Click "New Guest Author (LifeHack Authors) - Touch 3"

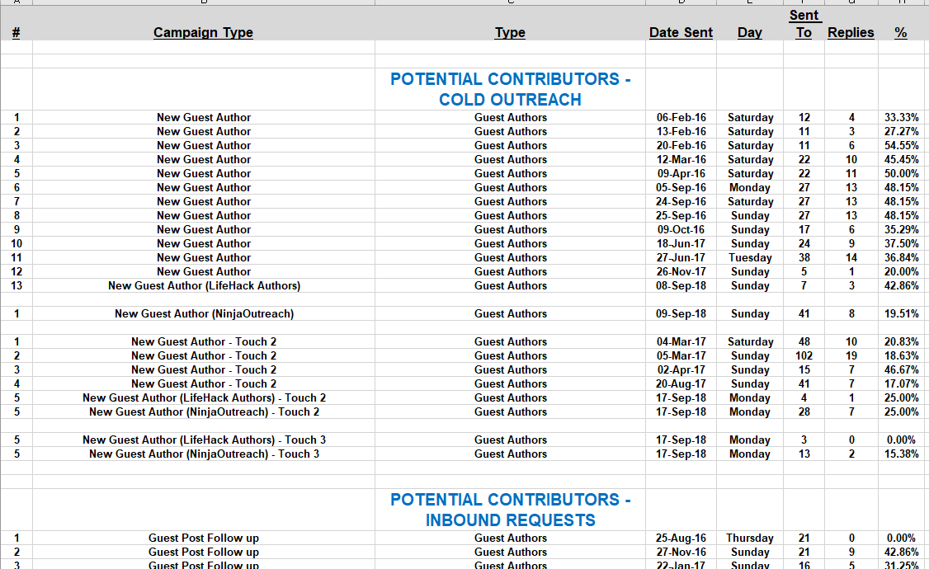204,440
